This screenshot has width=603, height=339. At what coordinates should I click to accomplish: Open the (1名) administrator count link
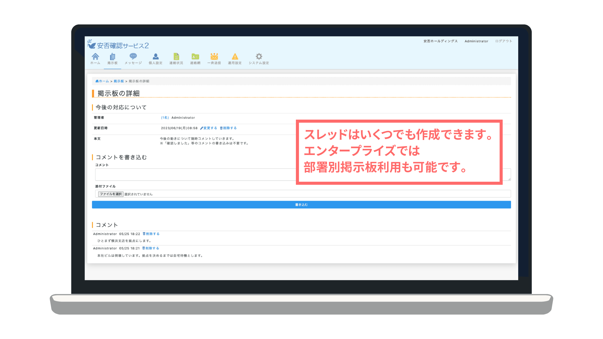coord(165,118)
